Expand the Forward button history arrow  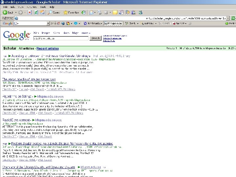(x=25, y=12)
